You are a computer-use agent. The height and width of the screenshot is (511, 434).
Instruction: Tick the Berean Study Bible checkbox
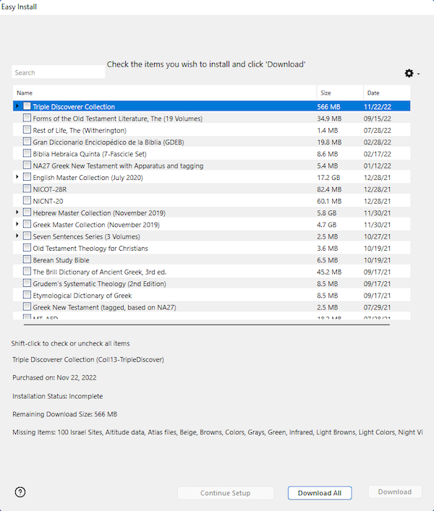point(27,259)
